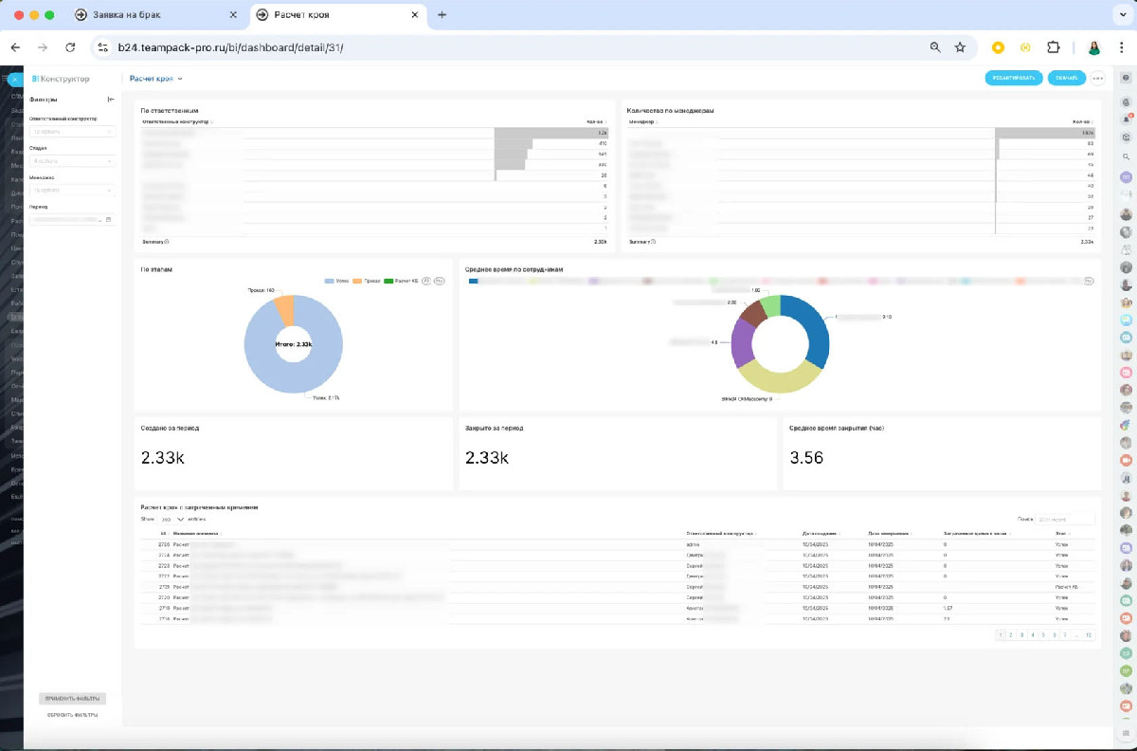This screenshot has width=1137, height=751.
Task: Open the three-dots dashboard options menu
Action: (x=1098, y=79)
